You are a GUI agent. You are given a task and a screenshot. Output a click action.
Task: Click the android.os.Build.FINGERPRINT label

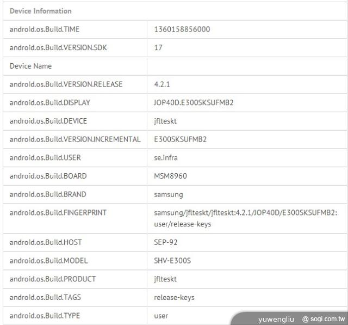58,213
